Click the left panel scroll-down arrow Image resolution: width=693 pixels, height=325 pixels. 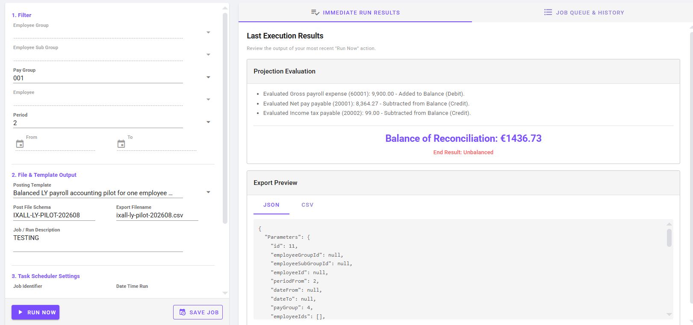[225, 293]
